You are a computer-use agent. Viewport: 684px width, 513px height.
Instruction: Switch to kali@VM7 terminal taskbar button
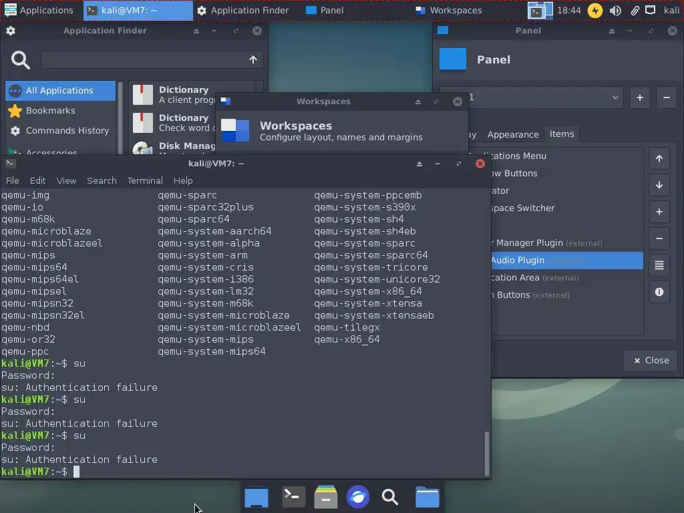(x=138, y=10)
